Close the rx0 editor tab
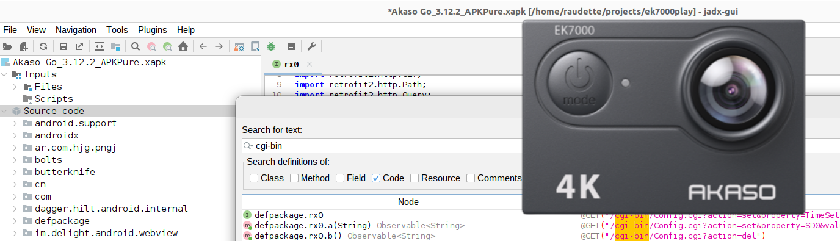 [x=310, y=64]
